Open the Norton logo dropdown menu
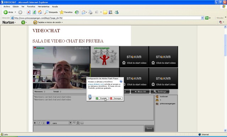The image size is (227, 137). click(9, 22)
